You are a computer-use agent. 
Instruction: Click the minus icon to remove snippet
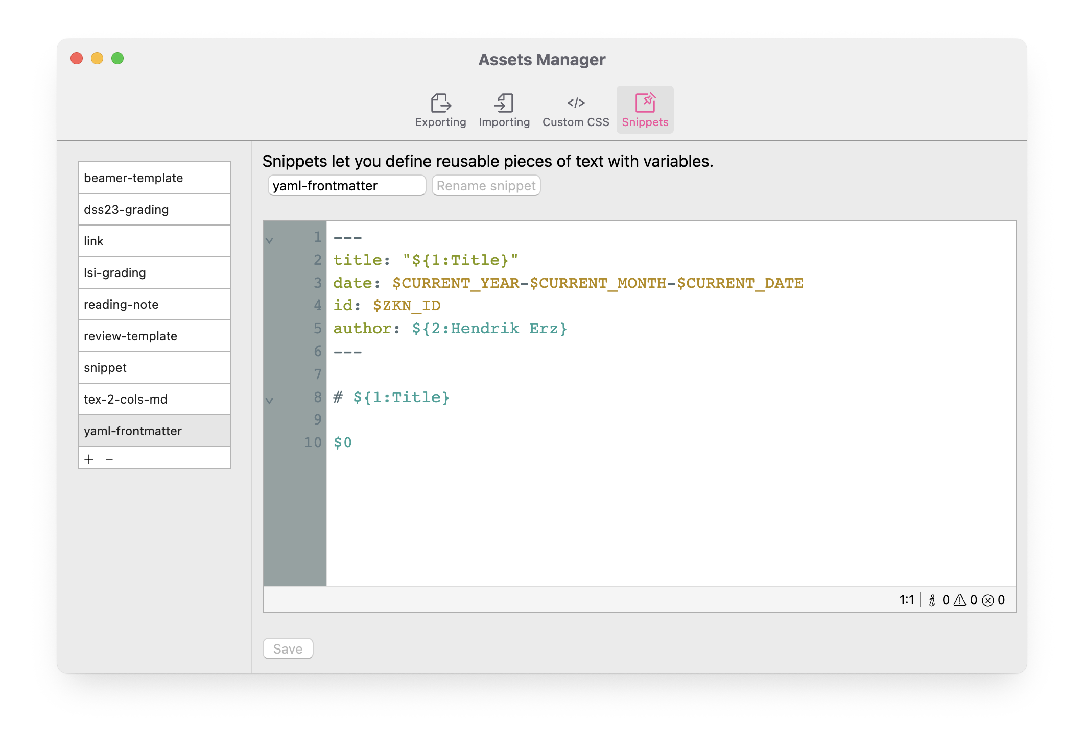[x=109, y=459]
